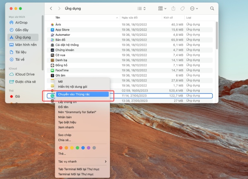Click the Tags icon in toolbar
The height and width of the screenshot is (179, 248).
[182, 8]
